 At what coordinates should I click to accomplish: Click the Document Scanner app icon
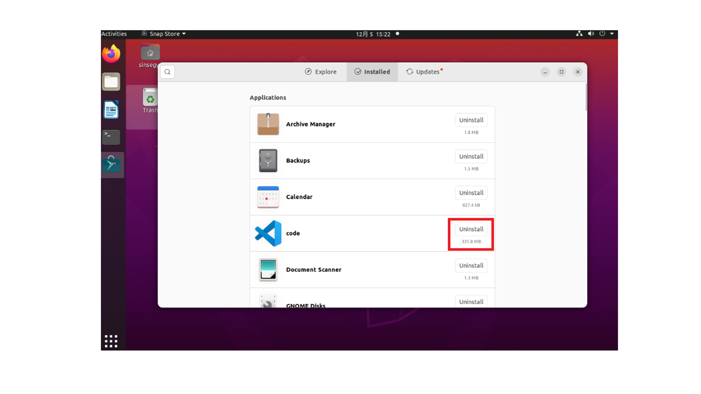268,270
